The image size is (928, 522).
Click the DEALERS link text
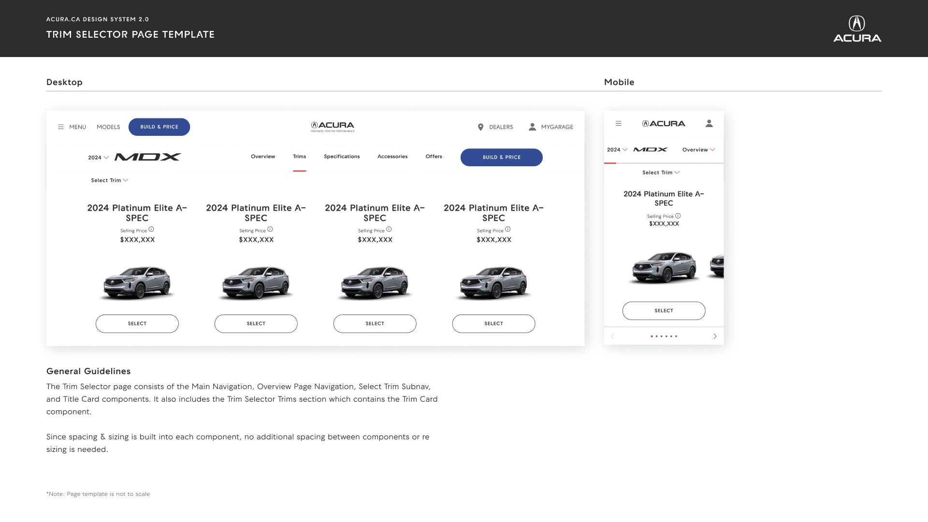(501, 127)
